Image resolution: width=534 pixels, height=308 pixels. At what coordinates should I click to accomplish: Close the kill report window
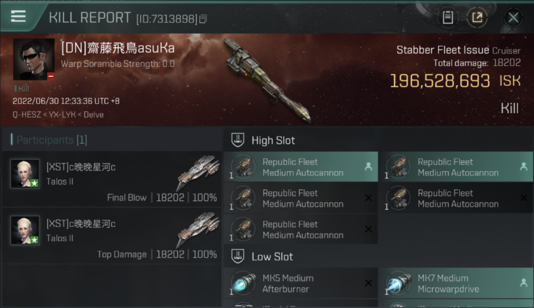(513, 17)
